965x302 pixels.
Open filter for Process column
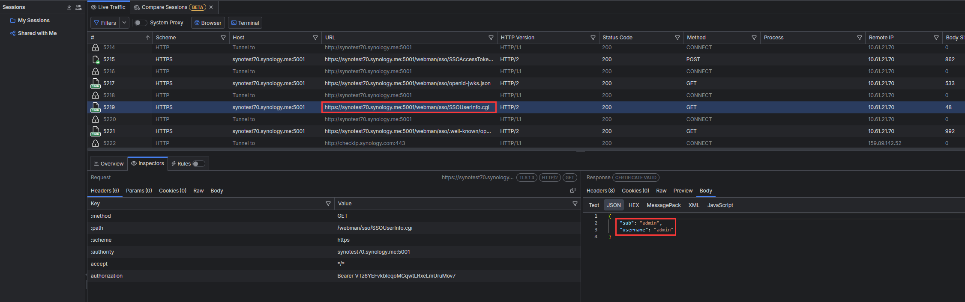point(860,38)
